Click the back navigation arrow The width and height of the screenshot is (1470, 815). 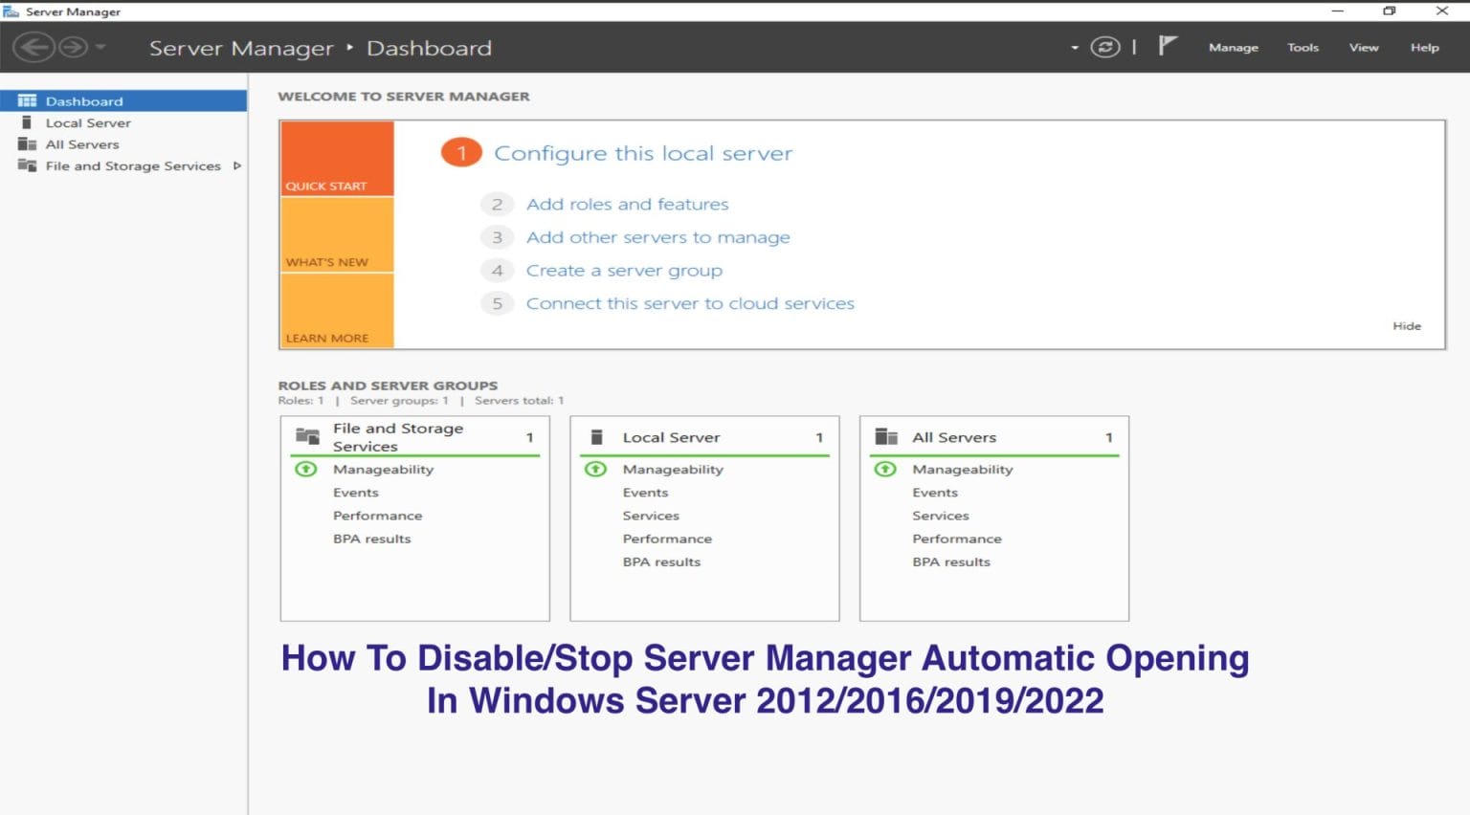point(35,46)
